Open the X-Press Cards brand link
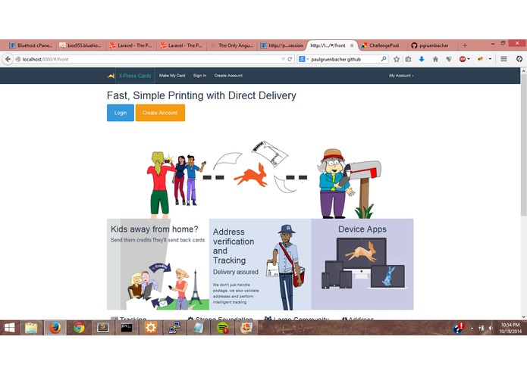The width and height of the screenshot is (527, 374). [x=135, y=76]
